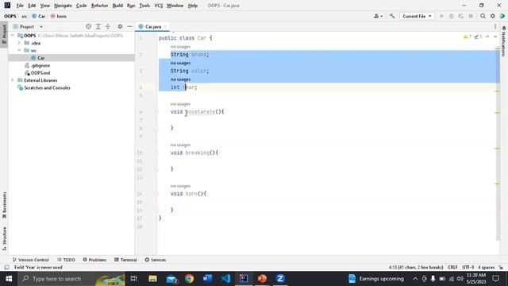This screenshot has width=508, height=286.
Task: Open IDE settings gear in top toolbar
Action: [493, 16]
